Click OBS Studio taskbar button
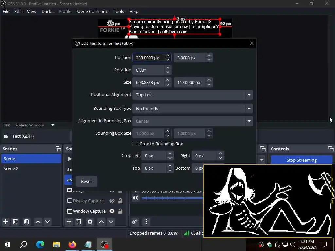This screenshot has height=251, width=335. pyautogui.click(x=104, y=244)
